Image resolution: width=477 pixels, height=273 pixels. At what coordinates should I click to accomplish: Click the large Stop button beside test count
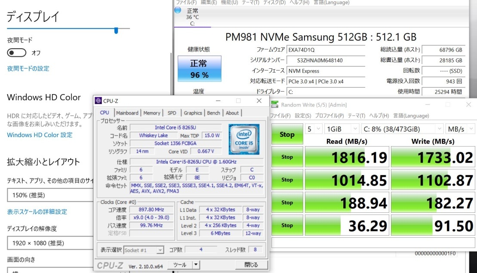coord(287,134)
